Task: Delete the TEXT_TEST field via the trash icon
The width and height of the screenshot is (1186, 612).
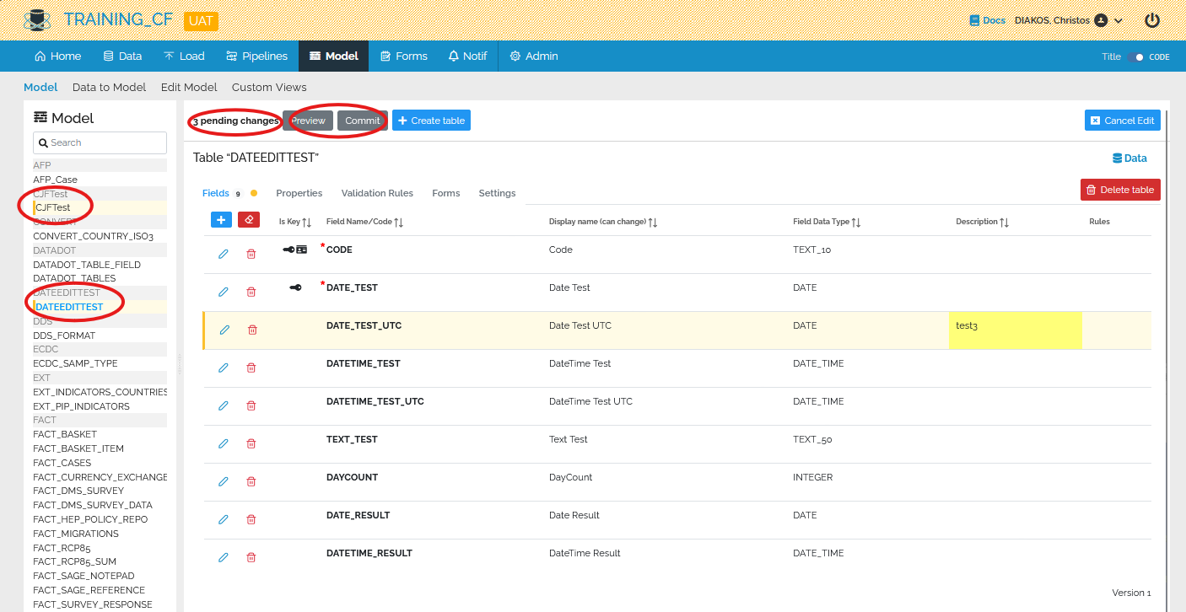Action: [251, 443]
